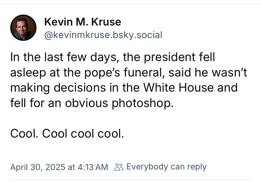This screenshot has height=182, width=261.
Task: Click the "Cool. Cool cool cool." line
Action: pos(67,134)
